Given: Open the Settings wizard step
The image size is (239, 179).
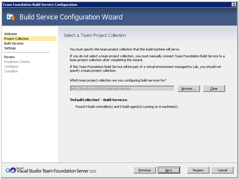Looking at the screenshot, I should (10, 48).
